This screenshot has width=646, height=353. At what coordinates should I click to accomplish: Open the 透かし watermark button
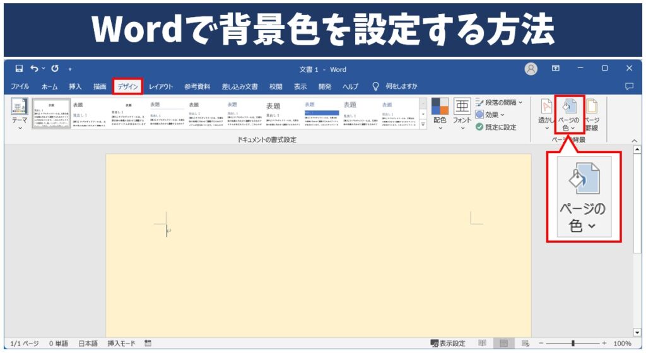tap(546, 115)
